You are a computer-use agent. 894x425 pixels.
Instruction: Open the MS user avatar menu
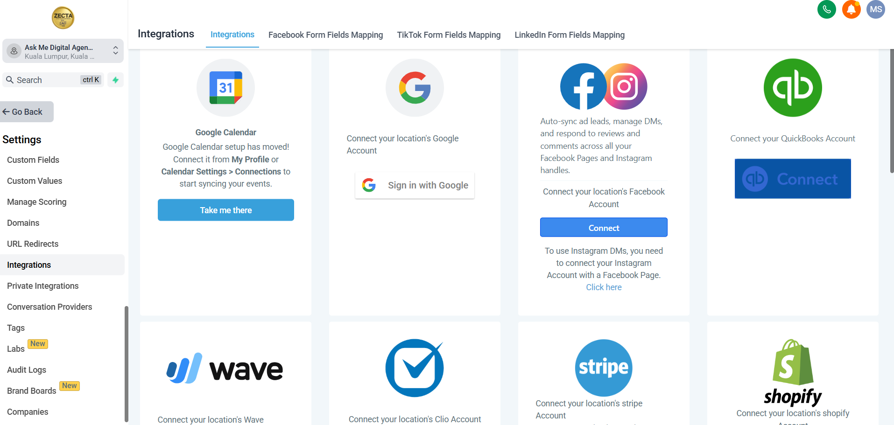point(875,9)
